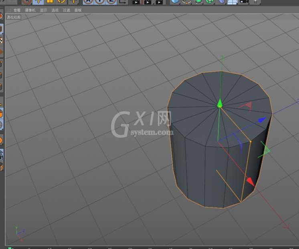299x249 pixels.
Task: Open the 查看 viewport menu
Action: (x=17, y=10)
